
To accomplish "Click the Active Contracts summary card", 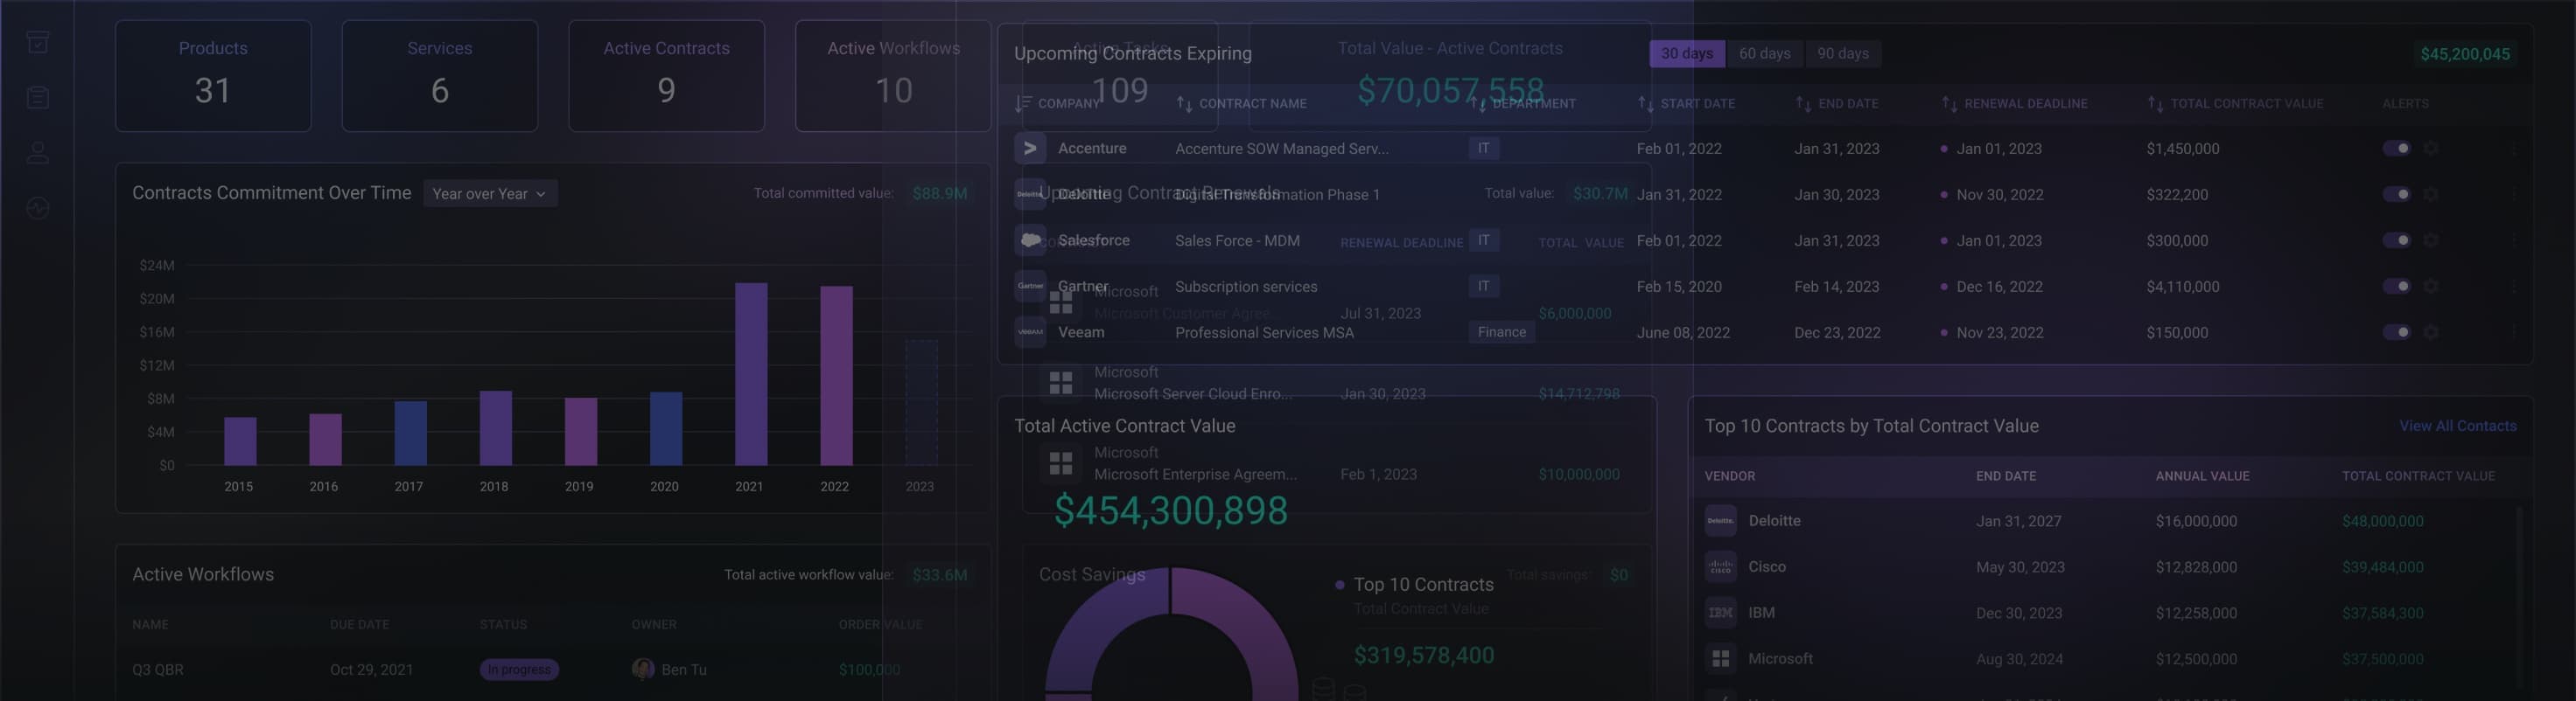I will pos(666,76).
